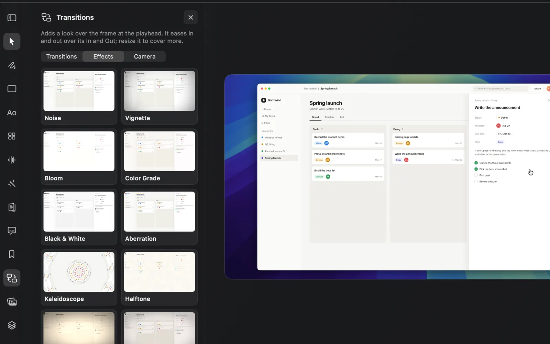
Task: Add the Color Grade effect
Action: [159, 157]
